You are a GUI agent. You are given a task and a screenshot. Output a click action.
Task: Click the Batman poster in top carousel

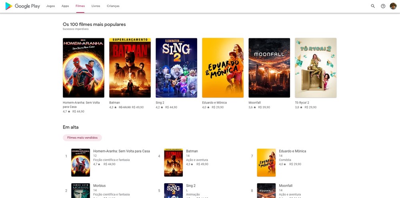pyautogui.click(x=130, y=68)
